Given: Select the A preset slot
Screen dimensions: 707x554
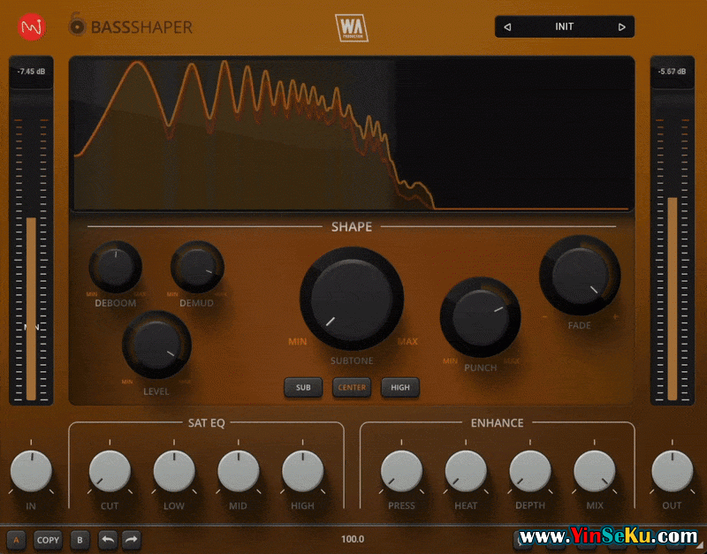Looking at the screenshot, I should tap(16, 539).
